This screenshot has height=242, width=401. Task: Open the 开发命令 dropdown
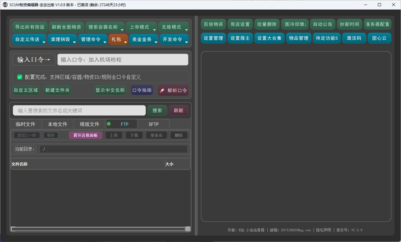[174, 39]
